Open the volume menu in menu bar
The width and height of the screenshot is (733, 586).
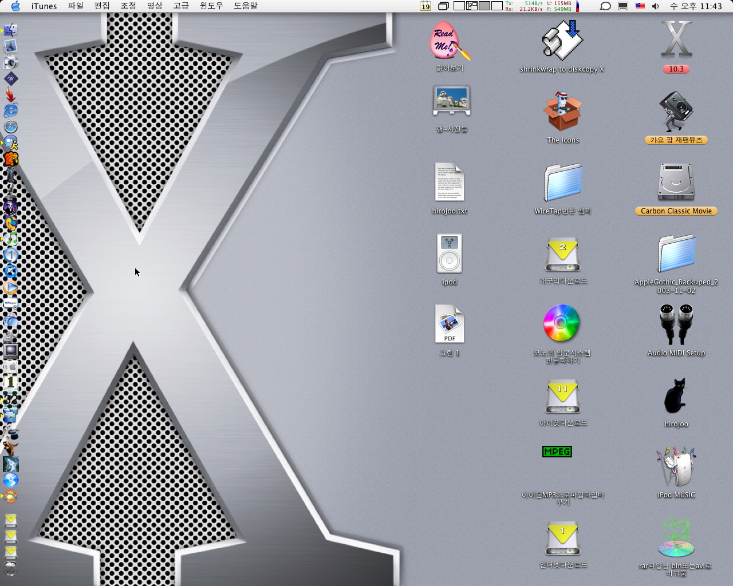coord(656,6)
